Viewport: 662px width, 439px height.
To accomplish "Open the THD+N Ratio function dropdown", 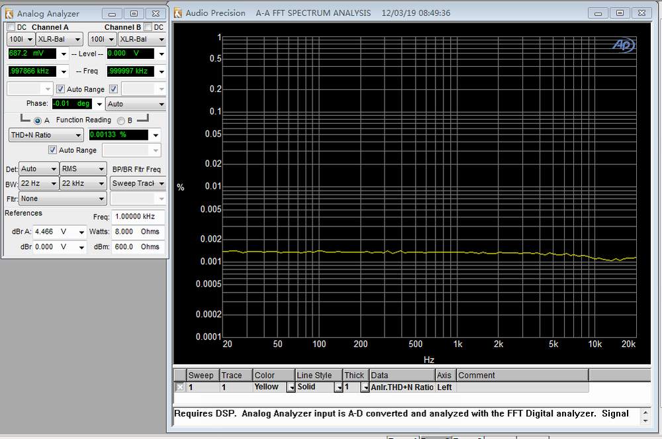I will 46,135.
